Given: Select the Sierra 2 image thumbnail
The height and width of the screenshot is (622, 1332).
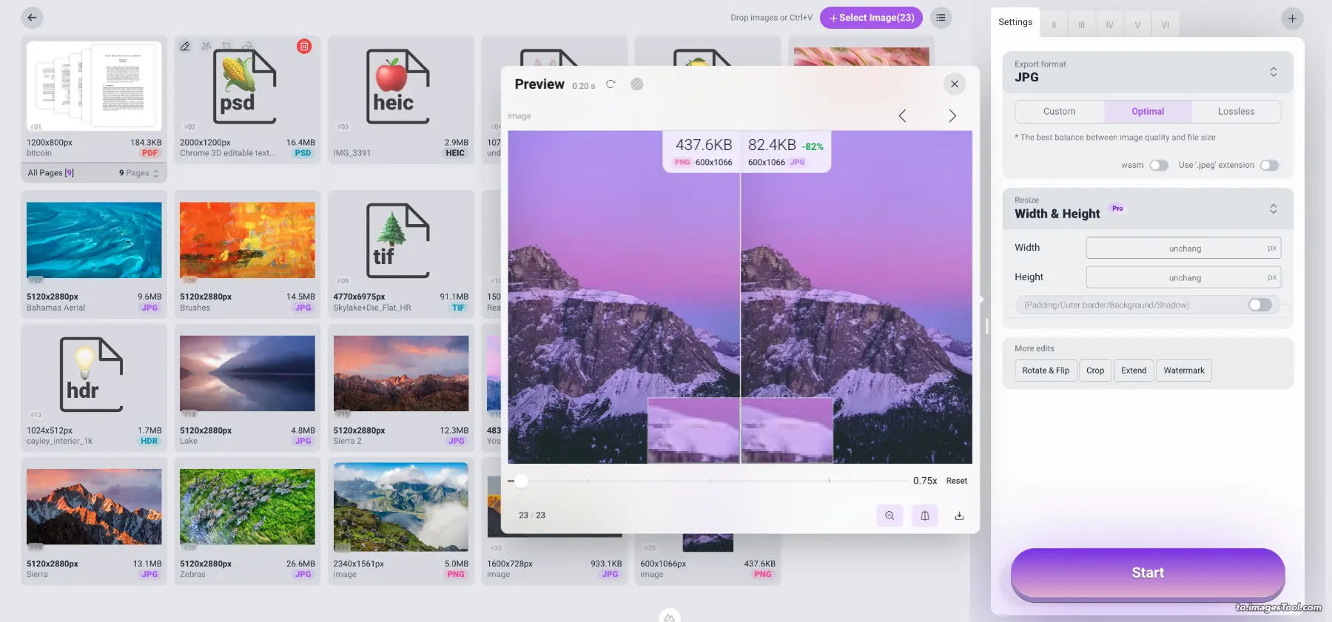Looking at the screenshot, I should click(400, 373).
